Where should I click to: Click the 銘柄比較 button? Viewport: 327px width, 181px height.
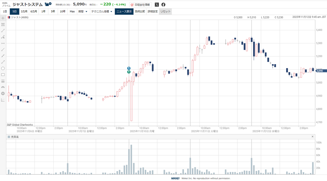(x=140, y=11)
